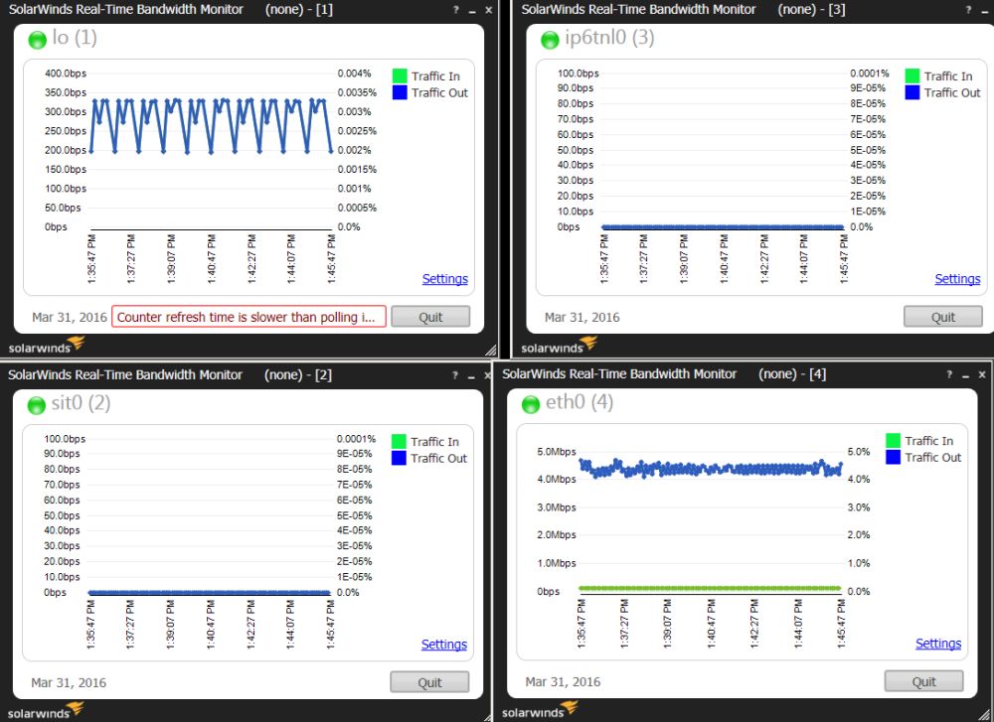Click the 'Mar 31, 2016' date in window [1]
Viewport: 994px width, 722px height.
point(70,317)
